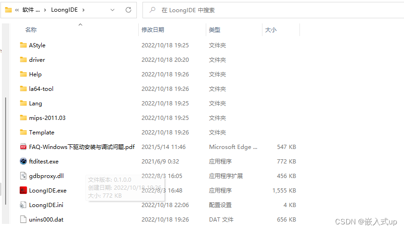Show hidden breadcrumb path levels
404x230 pixels.
17,10
